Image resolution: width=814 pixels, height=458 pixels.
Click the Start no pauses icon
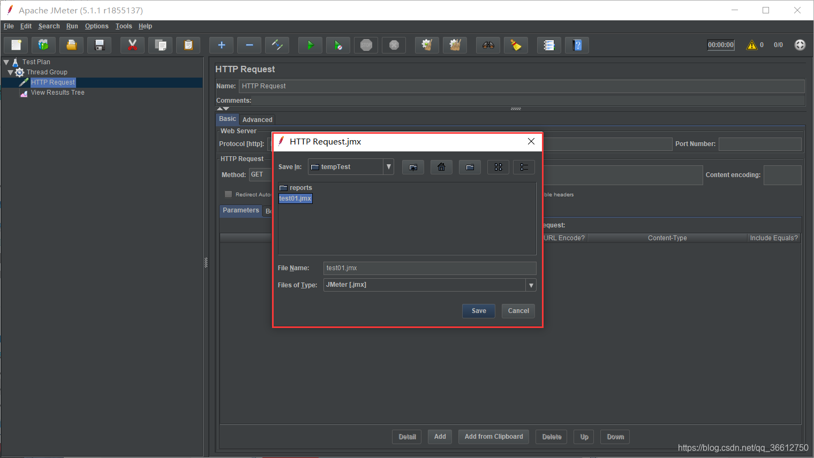coord(338,45)
